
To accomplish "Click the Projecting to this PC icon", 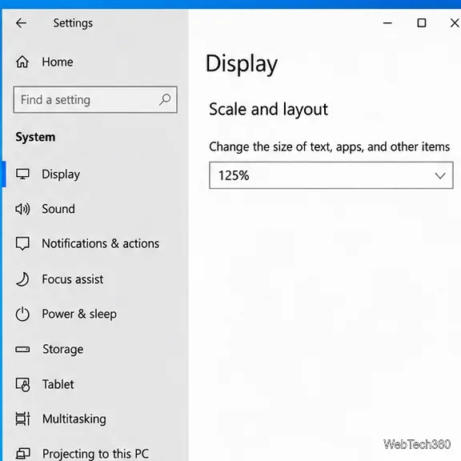I will tap(22, 453).
